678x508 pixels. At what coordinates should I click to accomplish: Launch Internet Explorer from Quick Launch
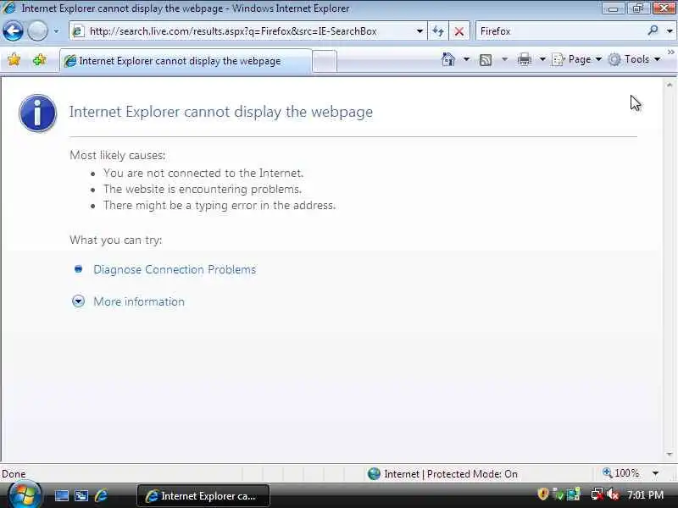tap(101, 495)
